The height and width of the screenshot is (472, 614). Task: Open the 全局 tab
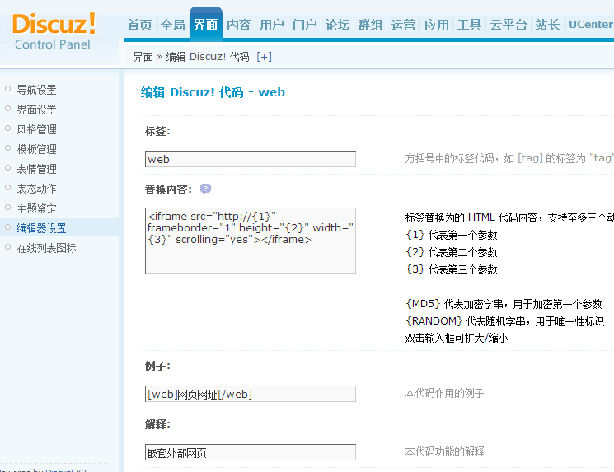click(173, 25)
